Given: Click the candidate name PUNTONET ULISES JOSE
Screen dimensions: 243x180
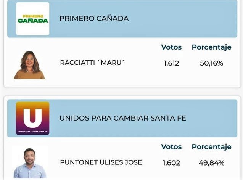Looking at the screenshot, I should tap(101, 162).
